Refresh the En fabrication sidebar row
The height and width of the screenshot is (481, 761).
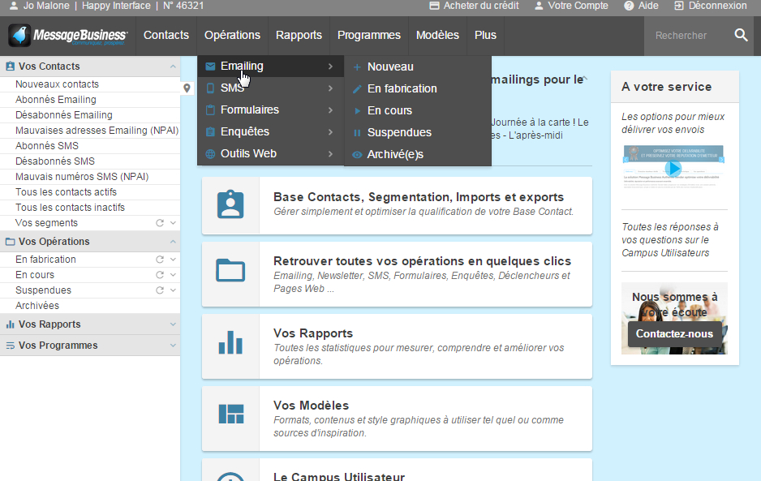(159, 260)
